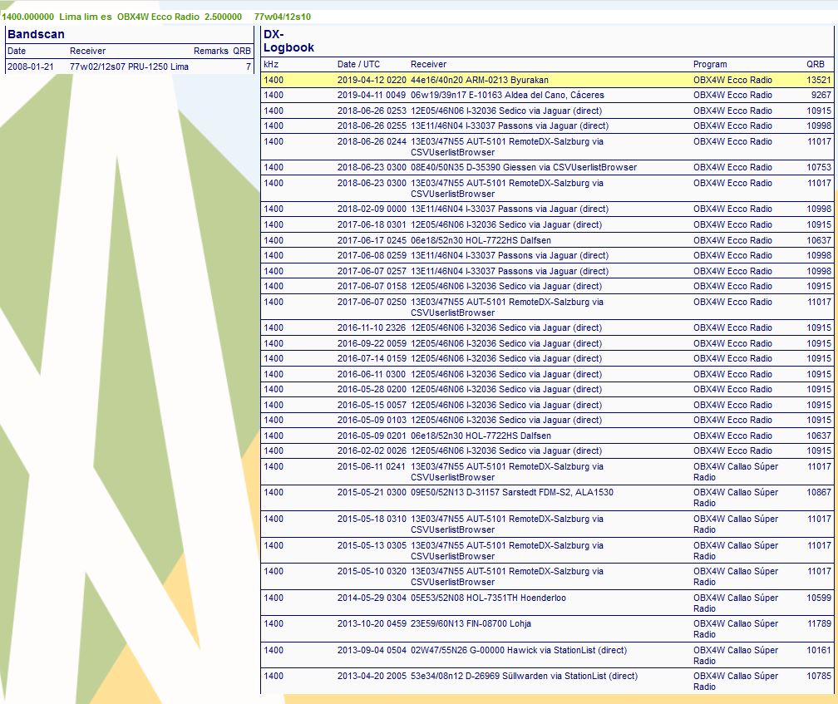Click the Program column header
The image size is (838, 704).
click(710, 64)
